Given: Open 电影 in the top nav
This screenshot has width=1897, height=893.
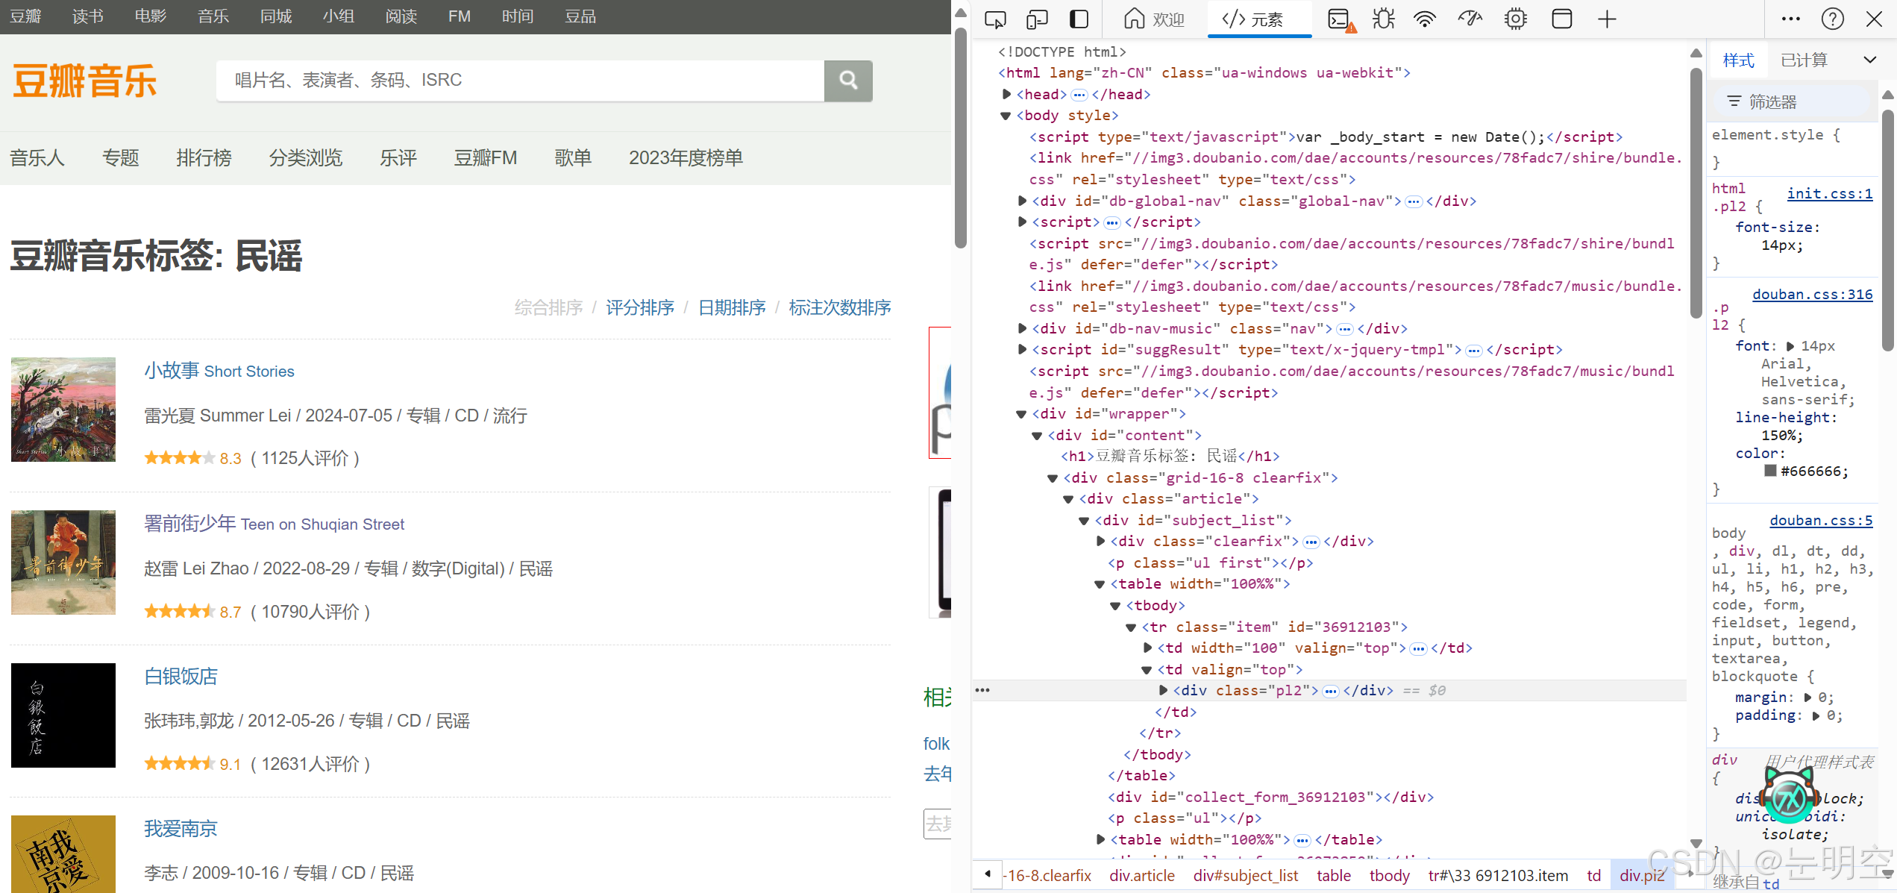Looking at the screenshot, I should click(151, 16).
